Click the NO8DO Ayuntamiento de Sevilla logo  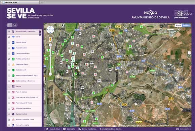pos(151,15)
